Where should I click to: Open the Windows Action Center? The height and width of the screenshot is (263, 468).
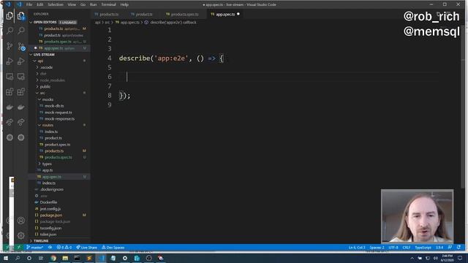click(x=460, y=258)
